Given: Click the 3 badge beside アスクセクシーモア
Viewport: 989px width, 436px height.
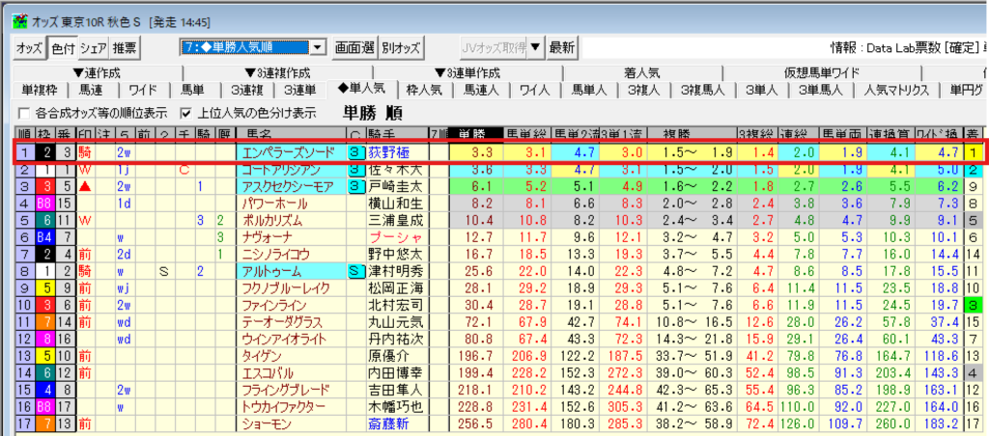Looking at the screenshot, I should [355, 186].
